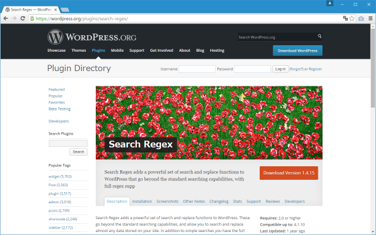Open the Popular plugins link
This screenshot has width=376, height=235.
[55, 96]
